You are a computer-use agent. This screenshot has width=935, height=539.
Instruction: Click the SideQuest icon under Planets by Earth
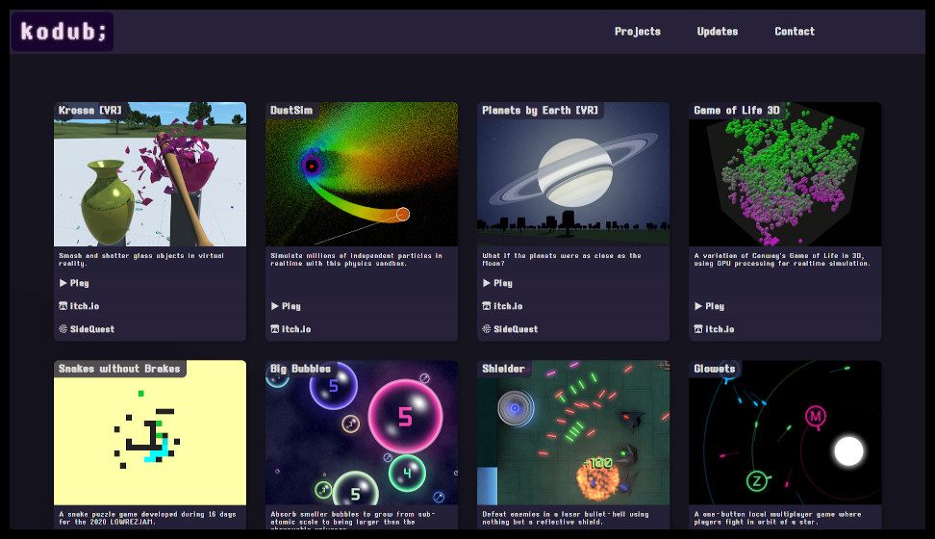pos(486,329)
